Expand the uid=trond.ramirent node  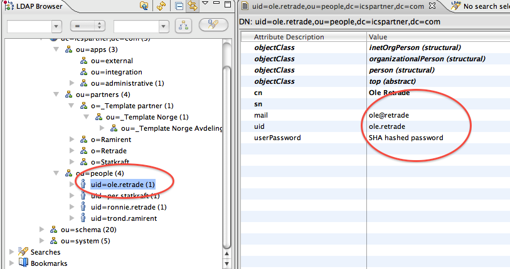point(72,218)
